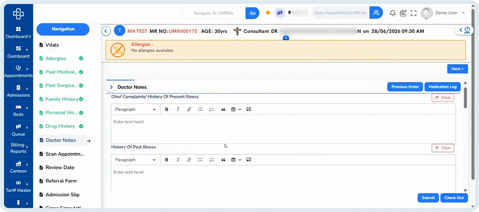This screenshot has height=212, width=479.
Task: Click the Navigation button
Action: pyautogui.click(x=63, y=29)
